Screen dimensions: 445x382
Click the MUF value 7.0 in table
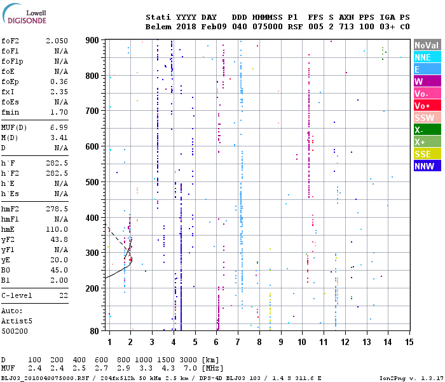[x=190, y=369]
